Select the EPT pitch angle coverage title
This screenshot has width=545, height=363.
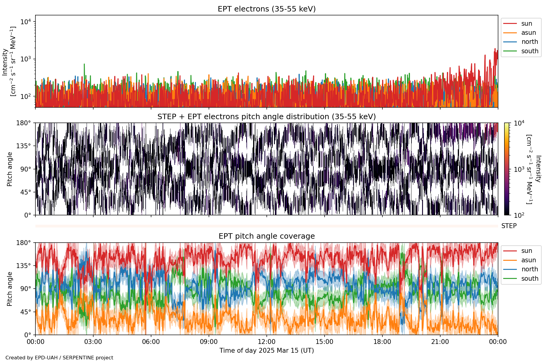266,236
